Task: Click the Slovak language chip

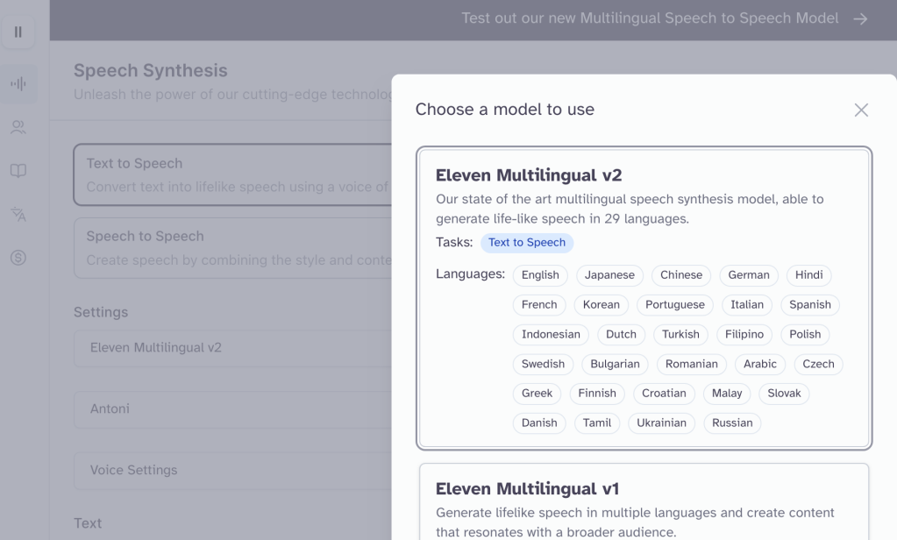Action: click(784, 394)
